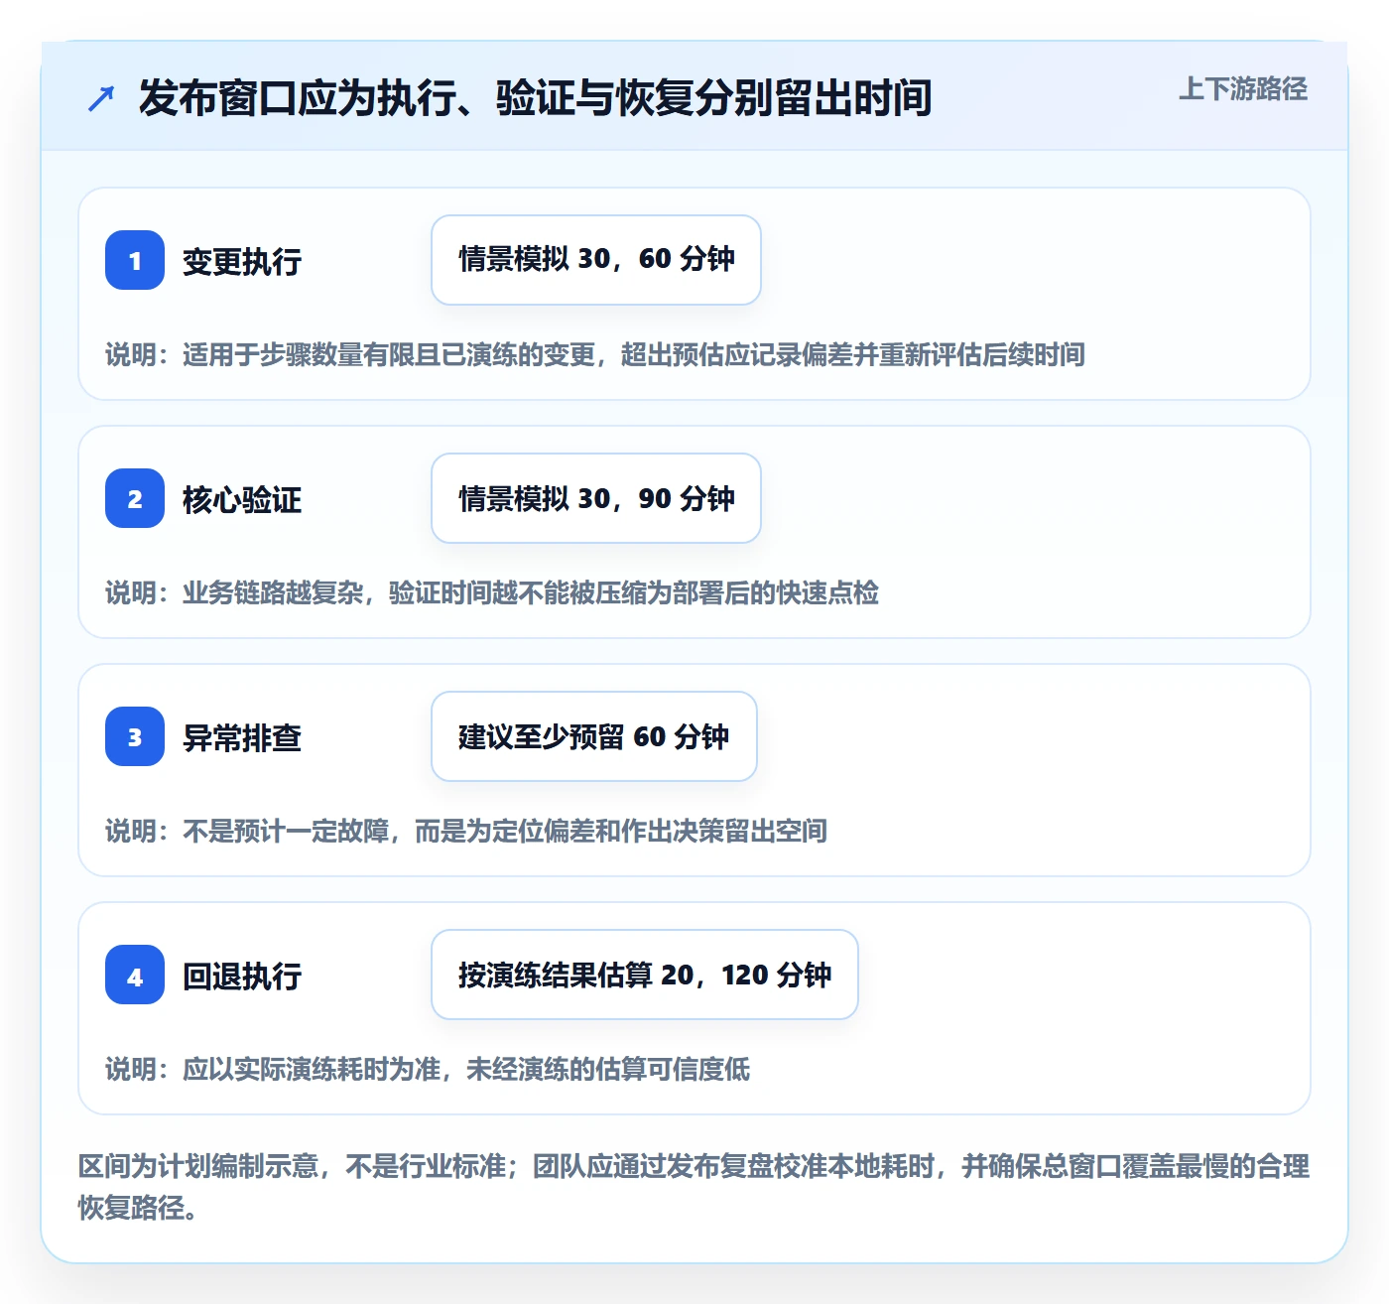Select the step 4 number badge

pyautogui.click(x=135, y=975)
